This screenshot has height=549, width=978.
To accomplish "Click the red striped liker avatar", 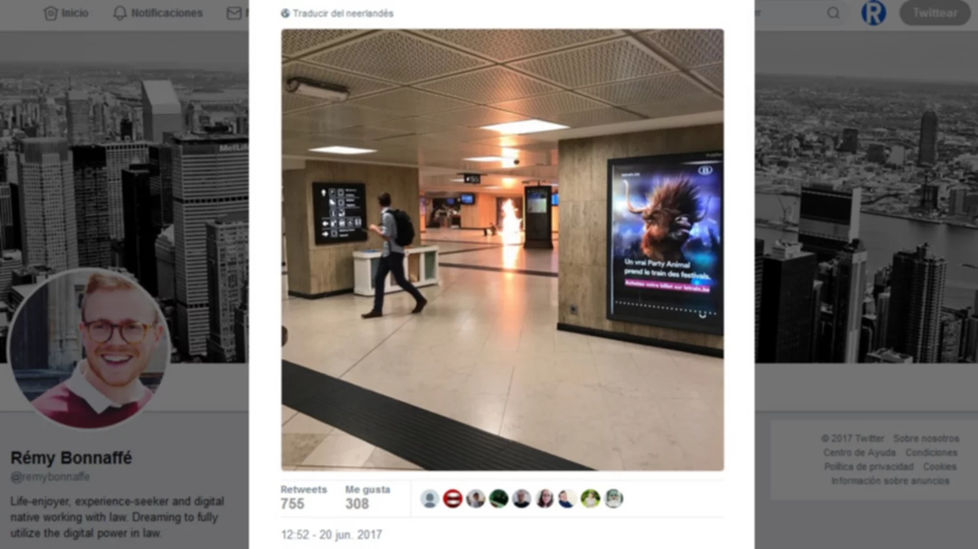I will tap(452, 499).
